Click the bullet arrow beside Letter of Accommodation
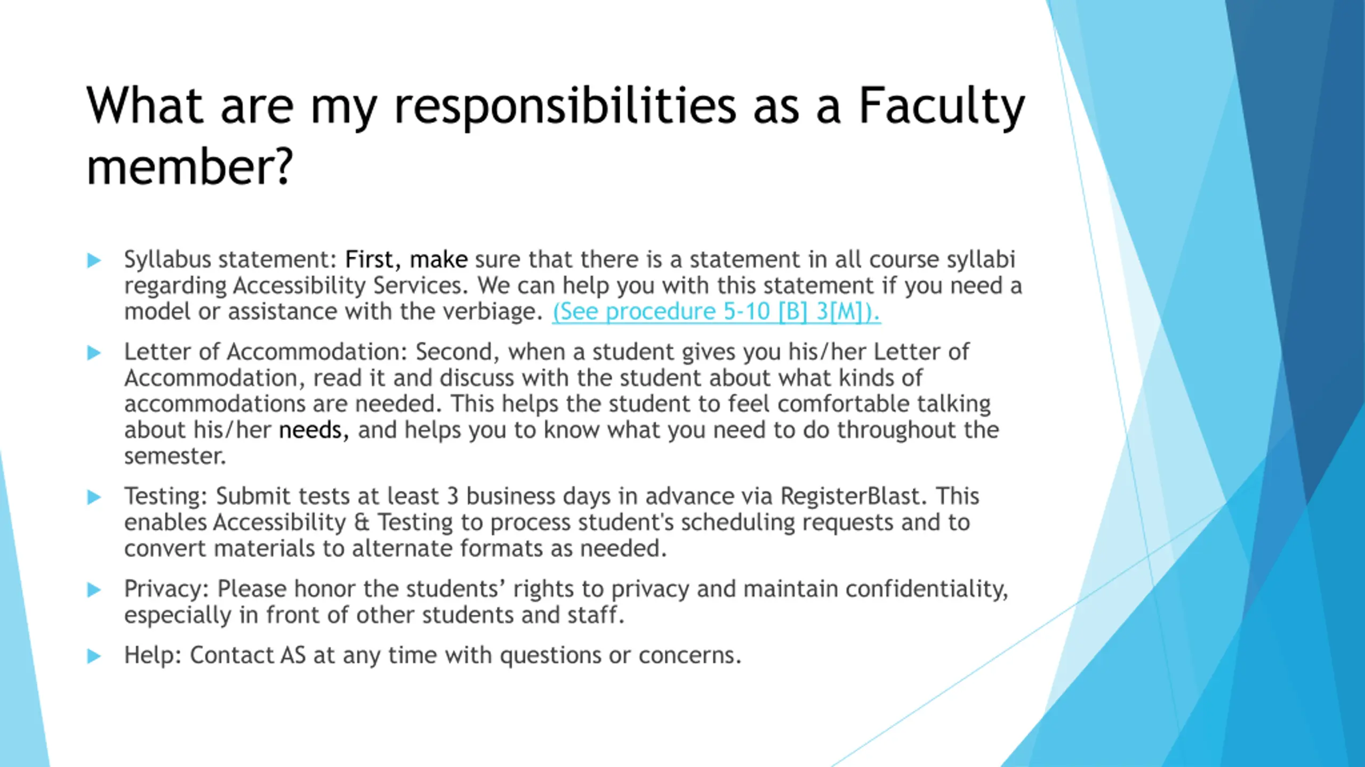The width and height of the screenshot is (1365, 767). [94, 353]
